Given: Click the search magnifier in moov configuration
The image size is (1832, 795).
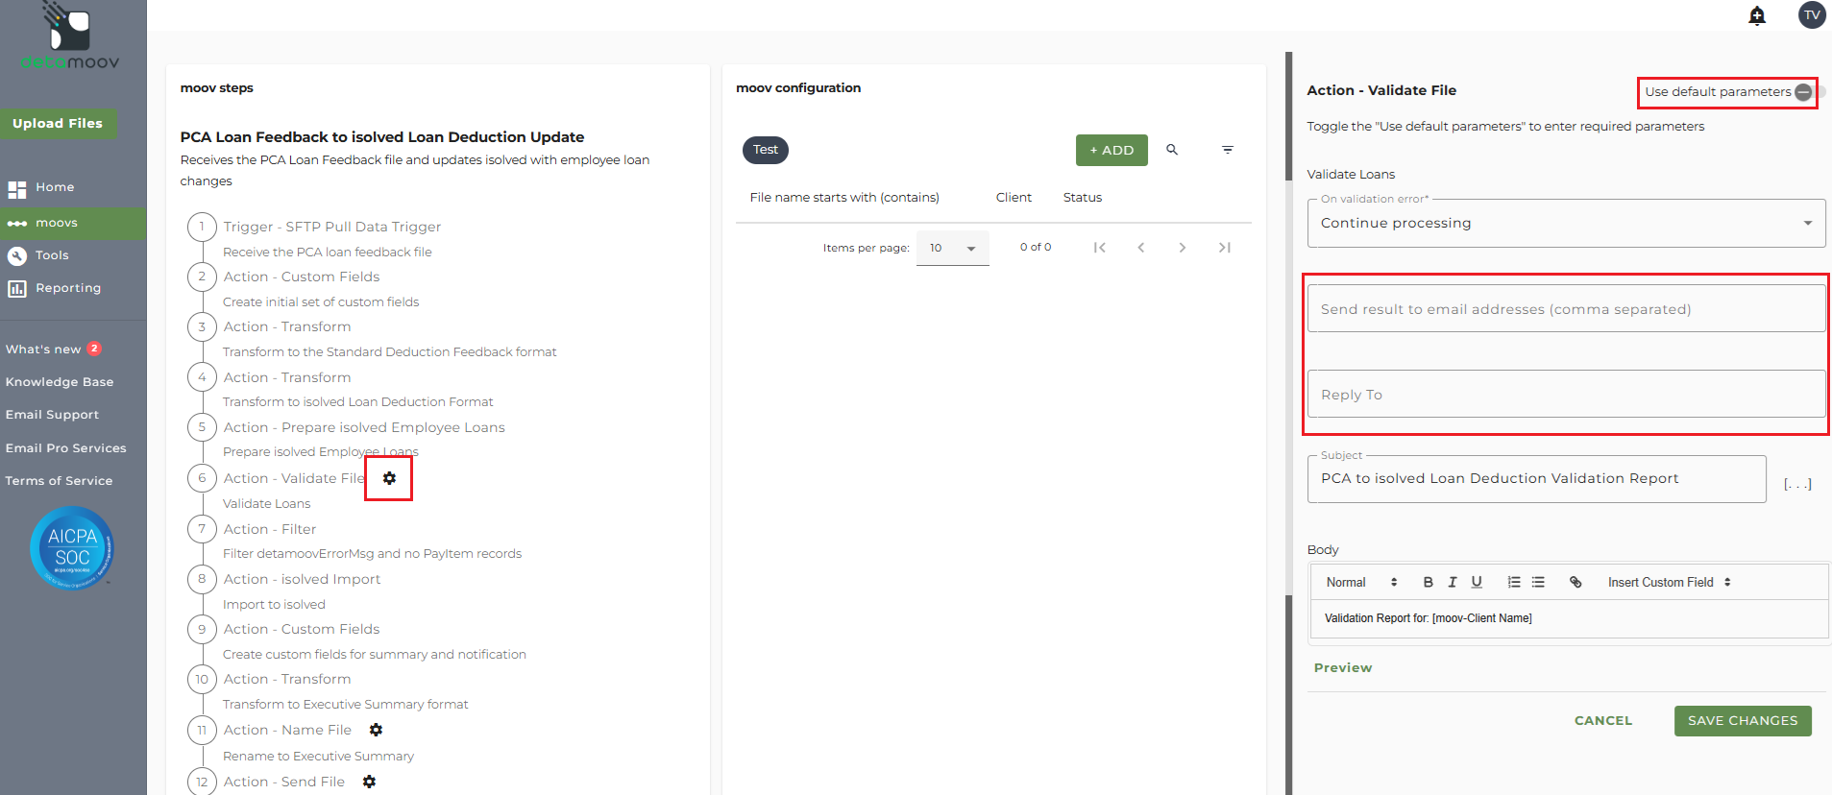Looking at the screenshot, I should (x=1172, y=150).
